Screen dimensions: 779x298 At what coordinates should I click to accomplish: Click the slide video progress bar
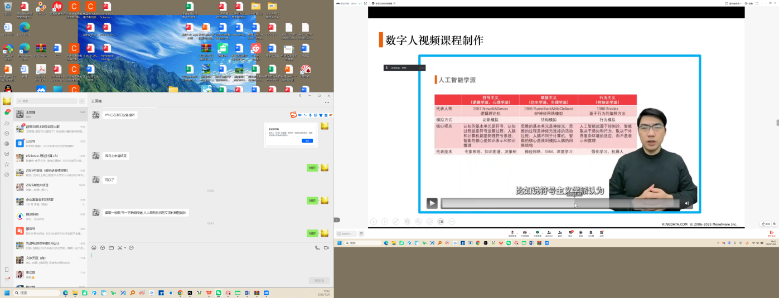point(558,203)
